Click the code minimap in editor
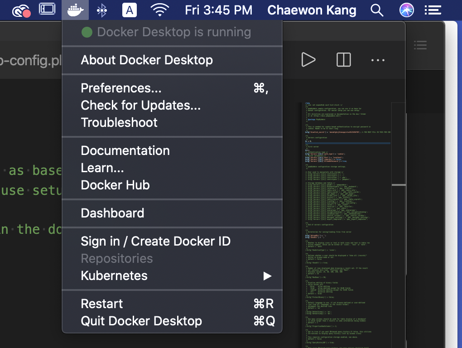 click(348, 225)
